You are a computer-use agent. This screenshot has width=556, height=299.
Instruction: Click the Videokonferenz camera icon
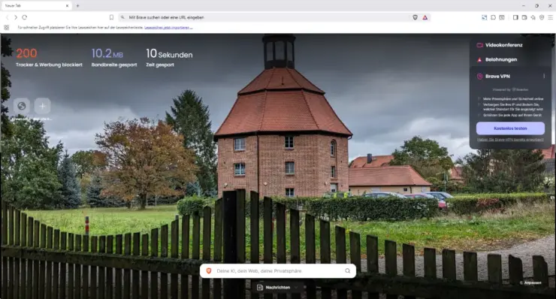point(479,45)
